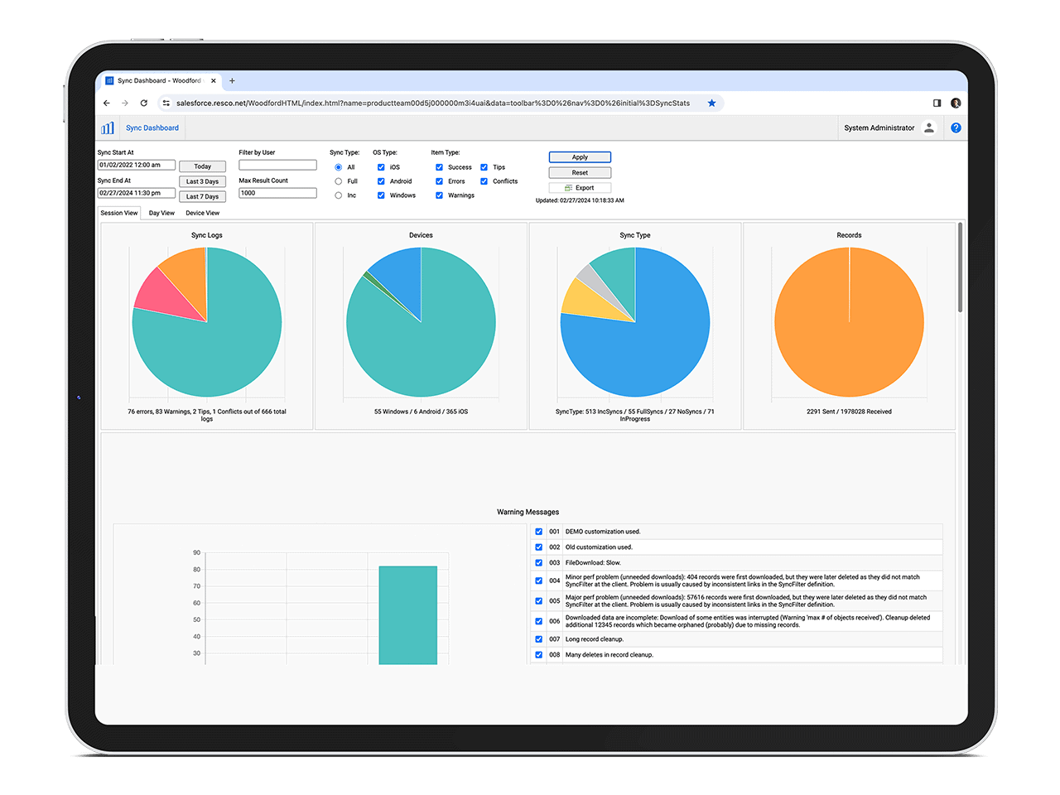Set date range to Today
This screenshot has width=1060, height=795.
203,166
